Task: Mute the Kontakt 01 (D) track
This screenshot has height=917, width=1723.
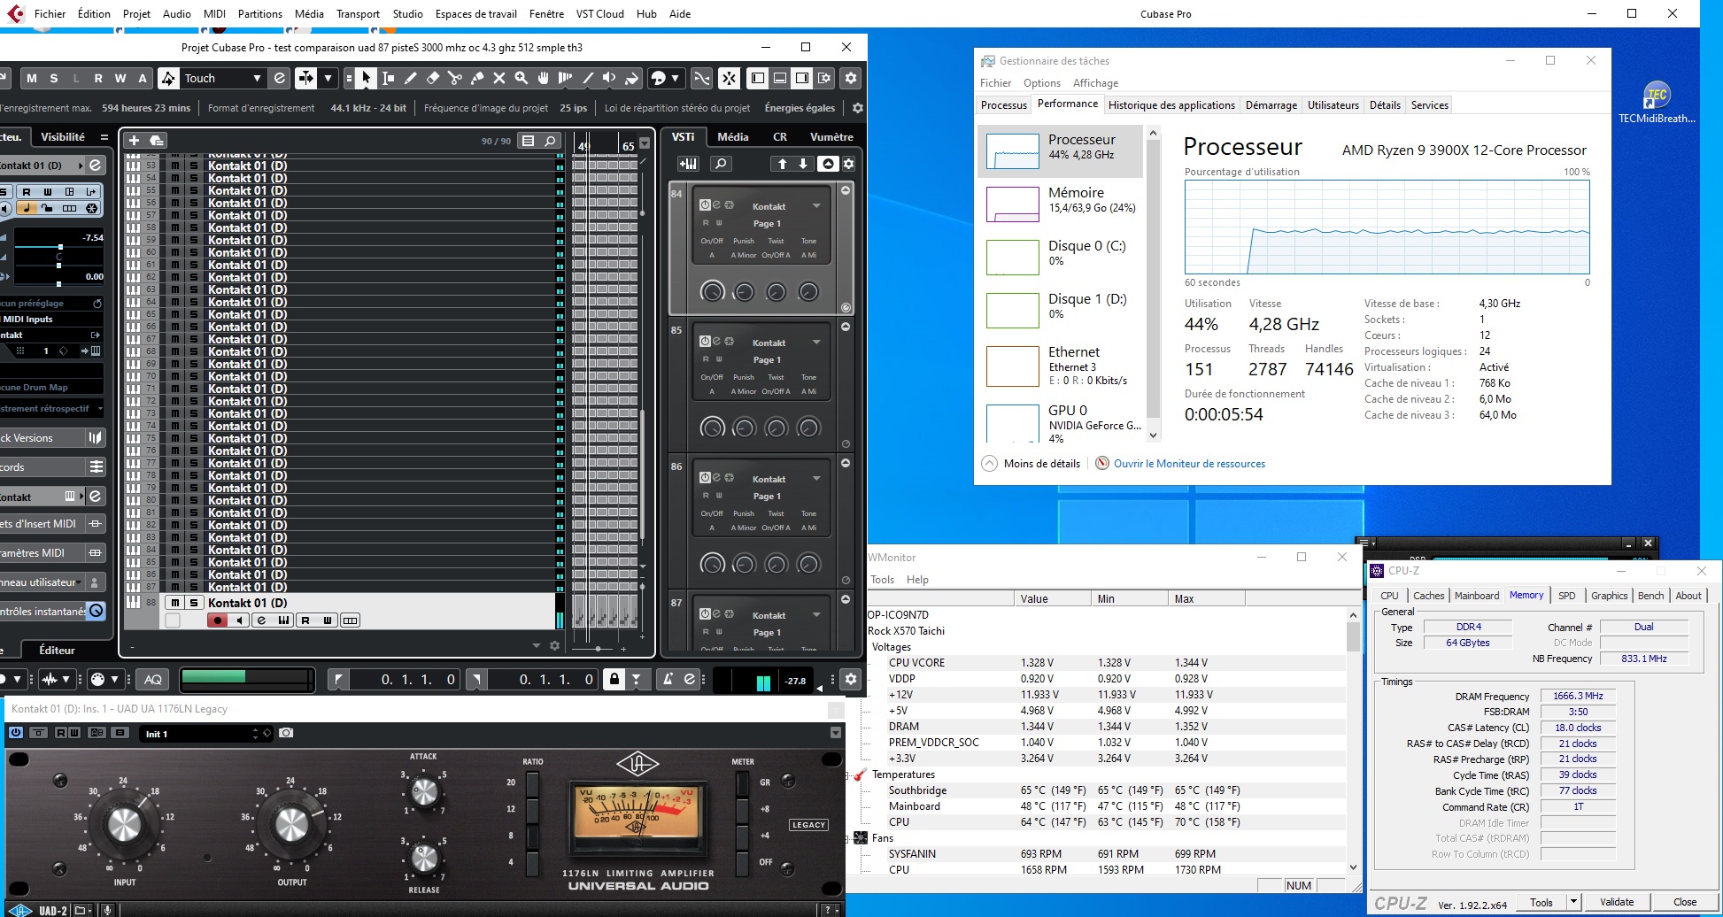Action: click(x=174, y=603)
